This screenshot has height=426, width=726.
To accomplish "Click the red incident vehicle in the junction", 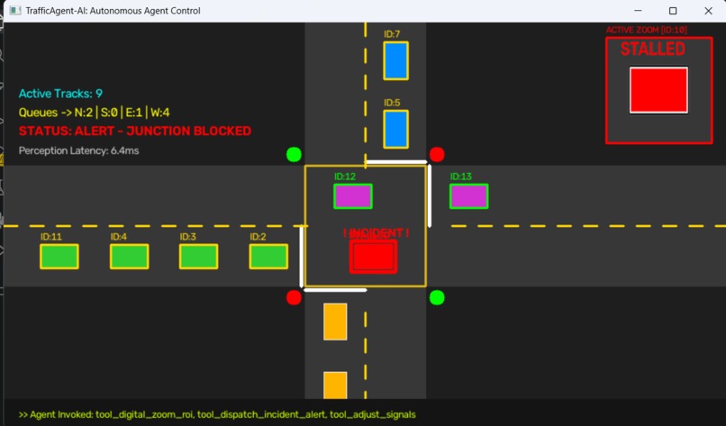I will point(373,257).
